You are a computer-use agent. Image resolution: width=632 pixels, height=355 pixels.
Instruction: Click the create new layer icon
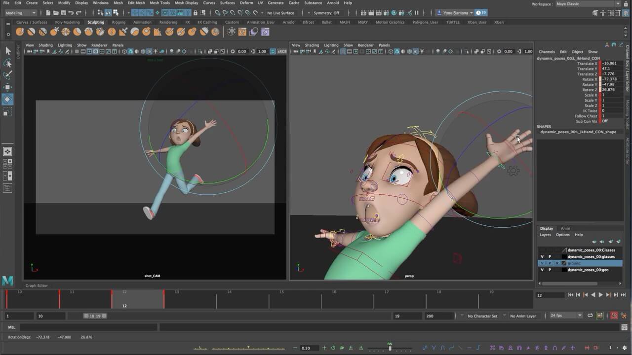[x=611, y=242]
